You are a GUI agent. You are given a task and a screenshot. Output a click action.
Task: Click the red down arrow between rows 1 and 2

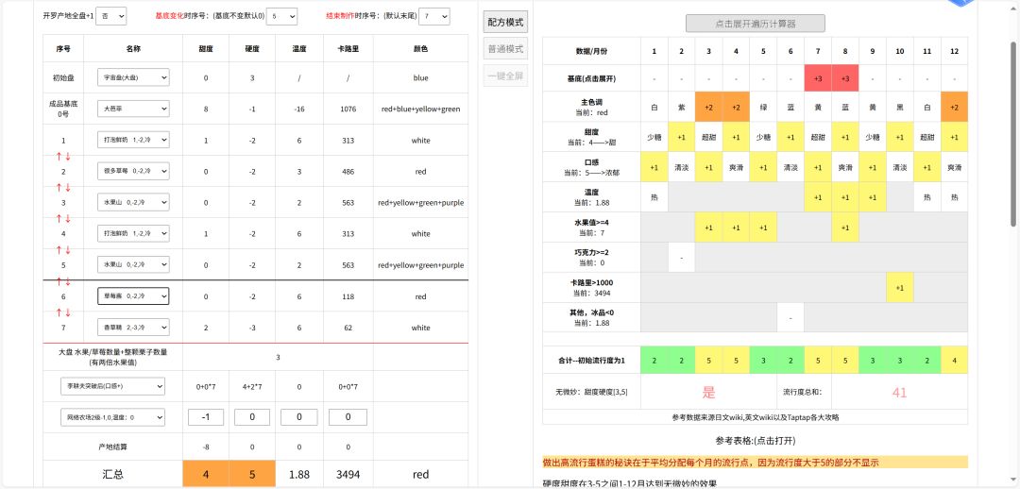(68, 156)
